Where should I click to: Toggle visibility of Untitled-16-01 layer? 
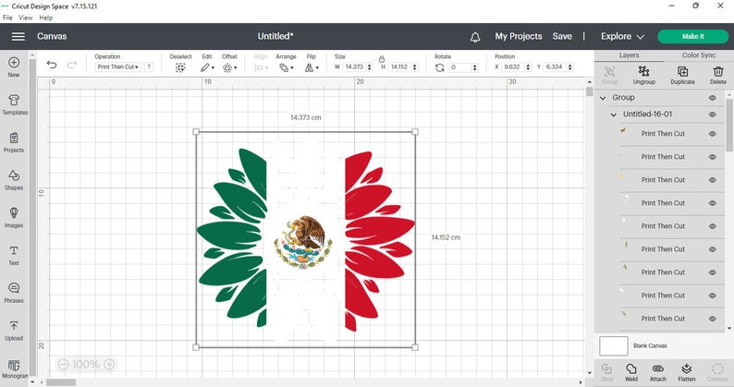pyautogui.click(x=713, y=115)
